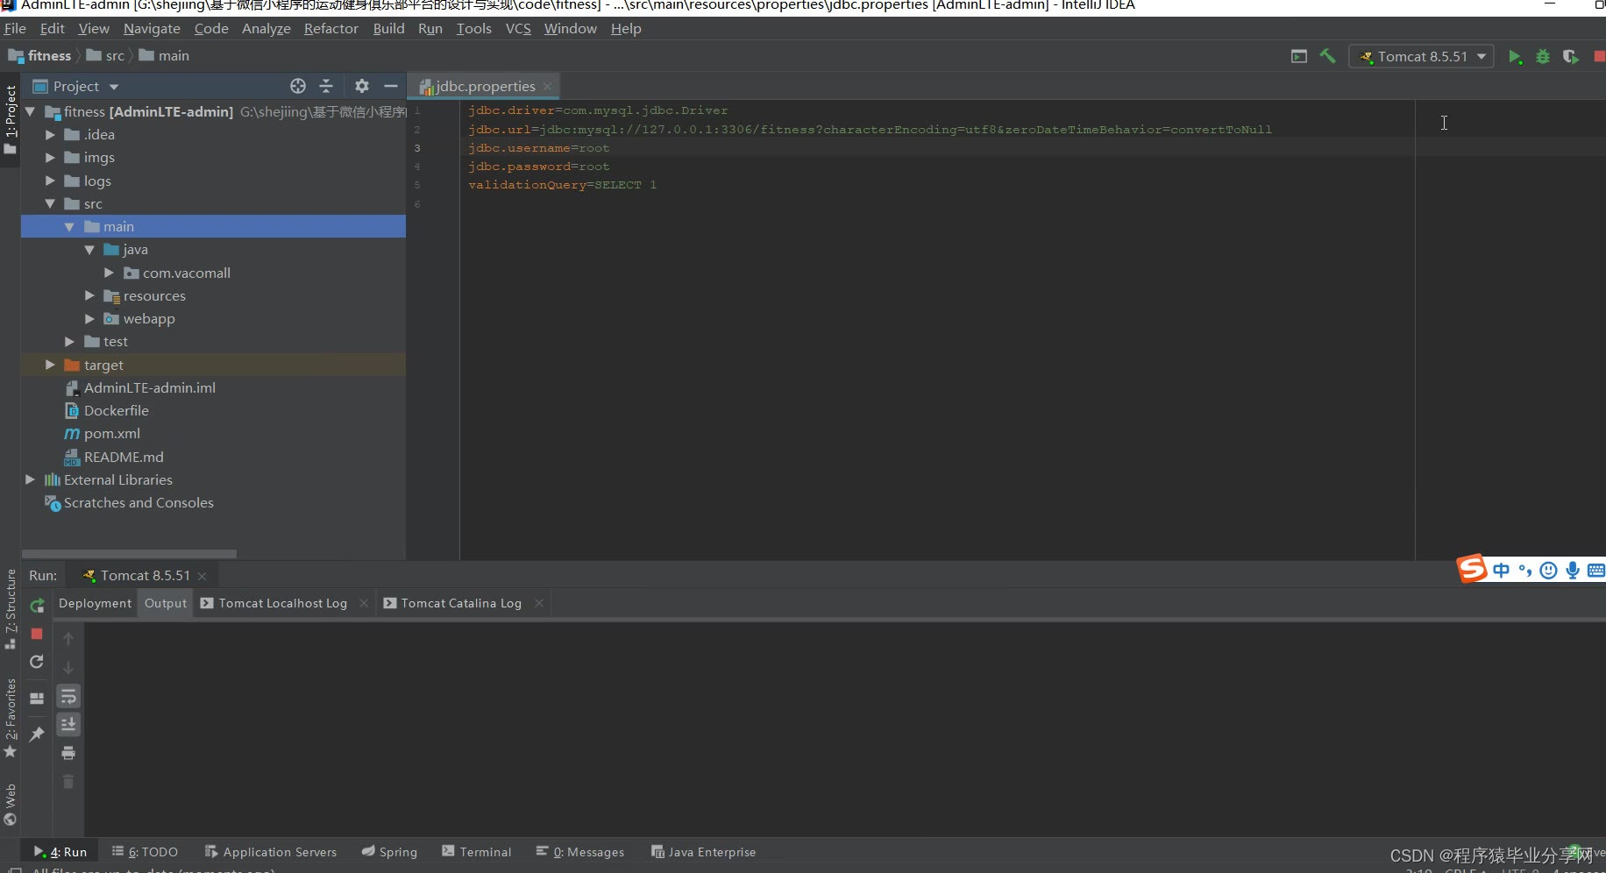Expand the imgs folder
The width and height of the screenshot is (1606, 873).
[x=50, y=158]
